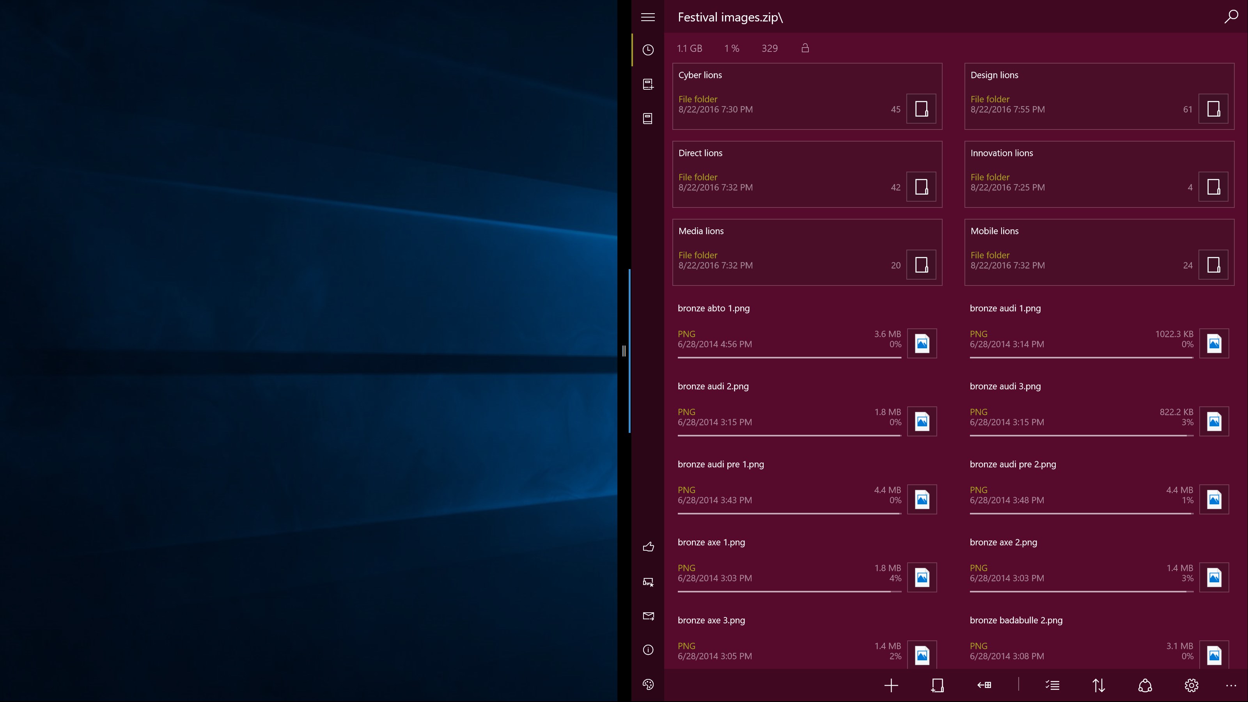Click the extract arrow-grid toolbar icon
1248x702 pixels.
click(x=984, y=686)
